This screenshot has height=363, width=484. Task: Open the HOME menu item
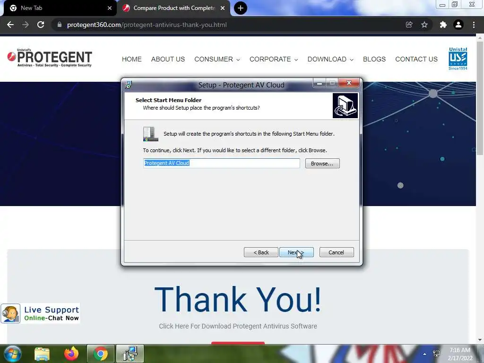click(x=132, y=59)
